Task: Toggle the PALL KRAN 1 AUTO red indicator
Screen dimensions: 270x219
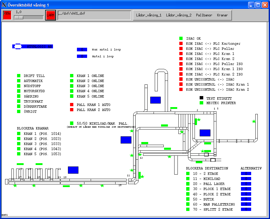Action: 72,104
